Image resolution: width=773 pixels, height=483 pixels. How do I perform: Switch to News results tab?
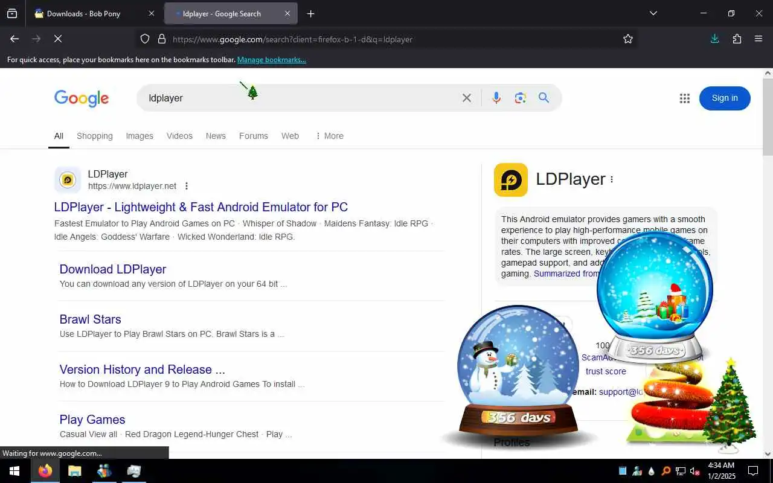pos(216,136)
